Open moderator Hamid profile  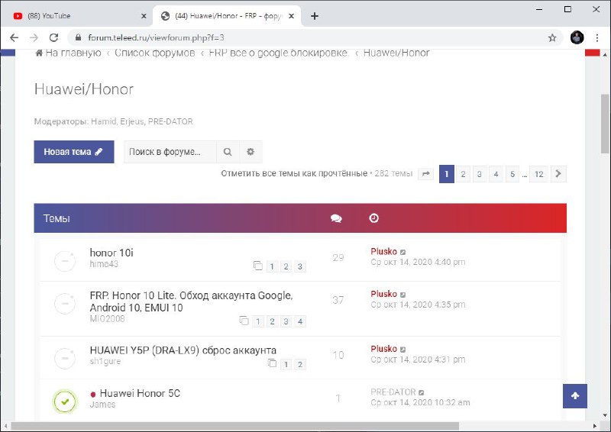[103, 121]
